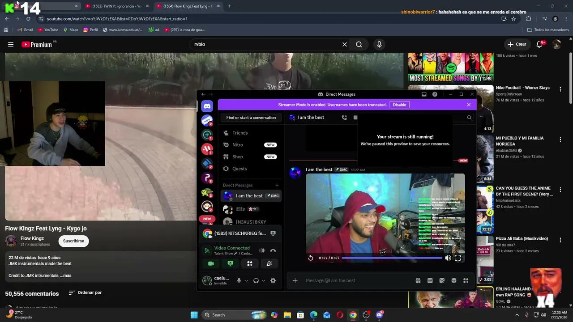This screenshot has height=322, width=573.
Task: Dismiss the Streamer Mode banner
Action: point(469,105)
